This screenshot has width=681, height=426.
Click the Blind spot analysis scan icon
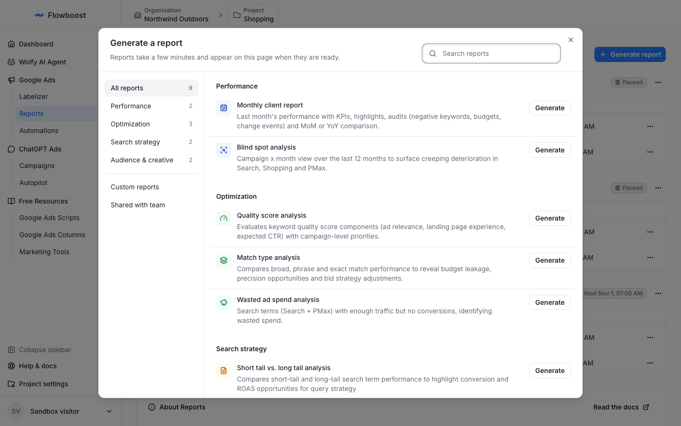click(224, 150)
